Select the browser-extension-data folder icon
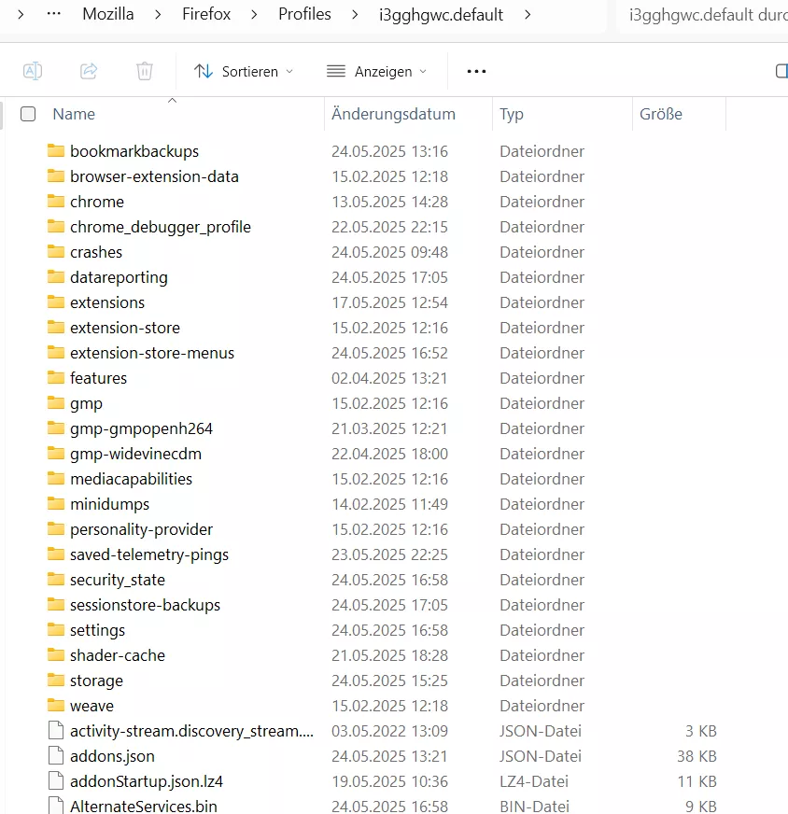Screen dimensions: 788x814 [x=55, y=176]
